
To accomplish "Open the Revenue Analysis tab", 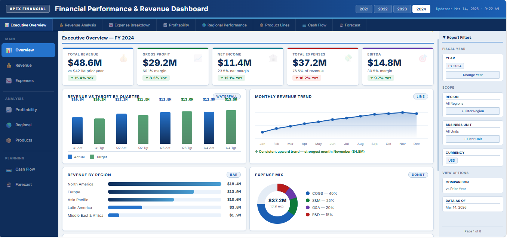I will pyautogui.click(x=78, y=25).
